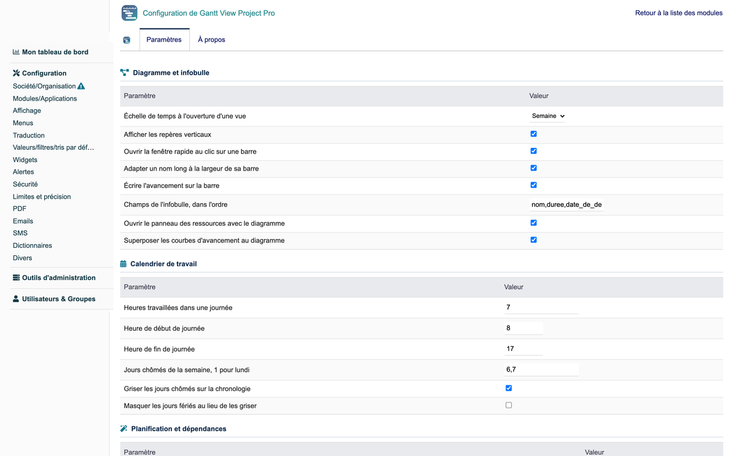Click the wand icon beside Planification et dépendances
This screenshot has height=456, width=737.
click(x=124, y=428)
